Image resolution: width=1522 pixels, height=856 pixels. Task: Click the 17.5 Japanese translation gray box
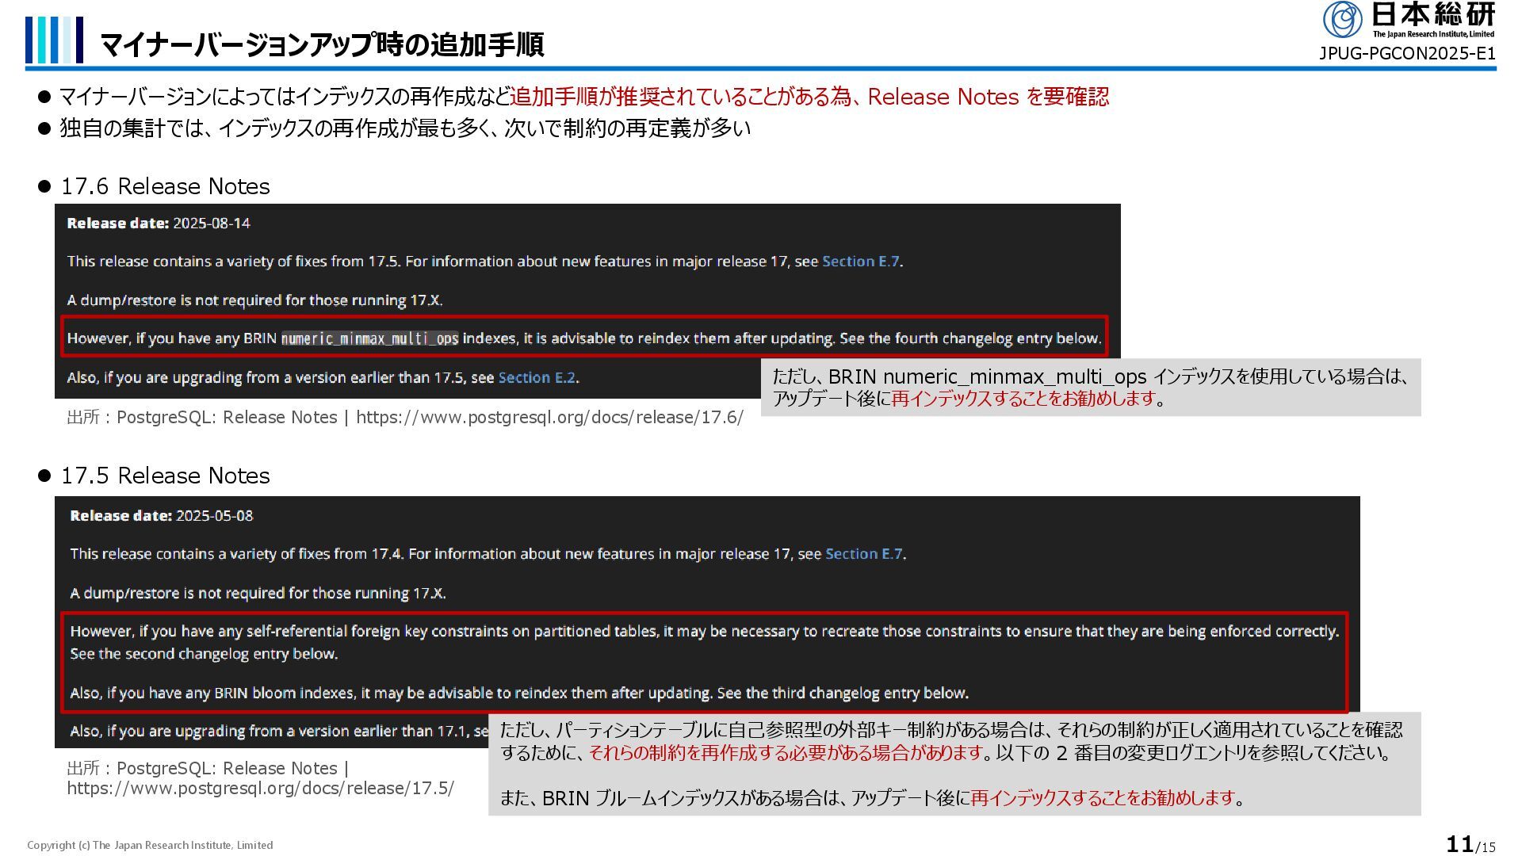[954, 764]
